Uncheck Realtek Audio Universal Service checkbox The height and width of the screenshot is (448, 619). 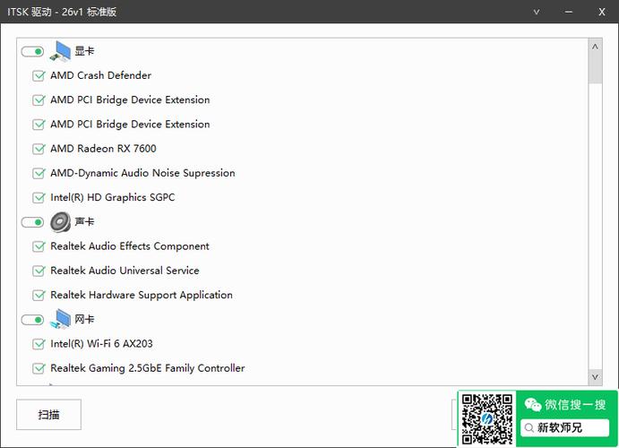pyautogui.click(x=39, y=271)
